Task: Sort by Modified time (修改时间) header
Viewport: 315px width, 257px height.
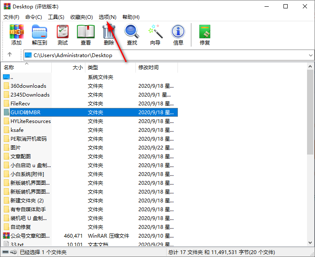Action: click(x=156, y=68)
